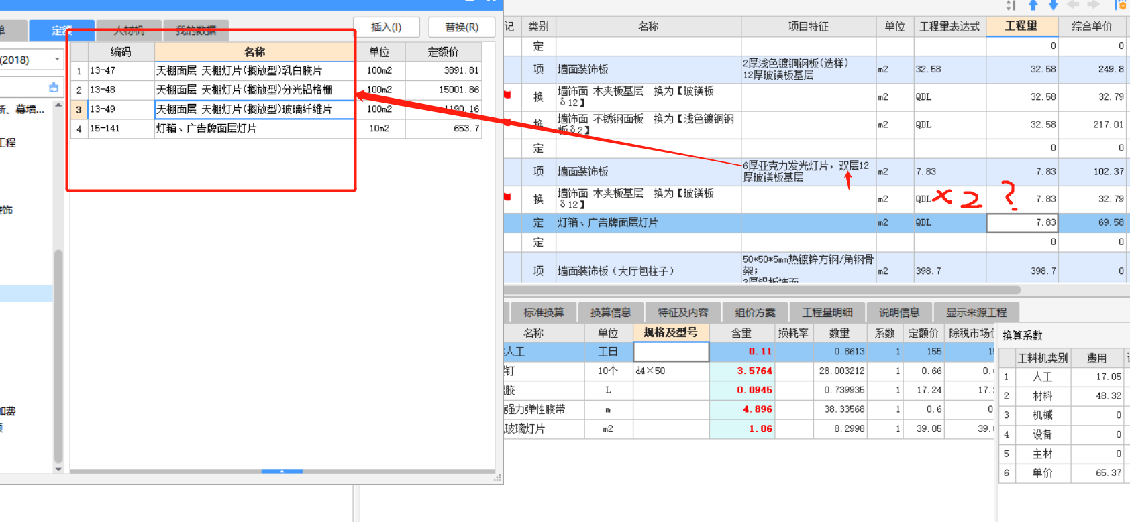
Task: Click the 墙面装饰板(大厅包柱子) item row
Action: [817, 267]
